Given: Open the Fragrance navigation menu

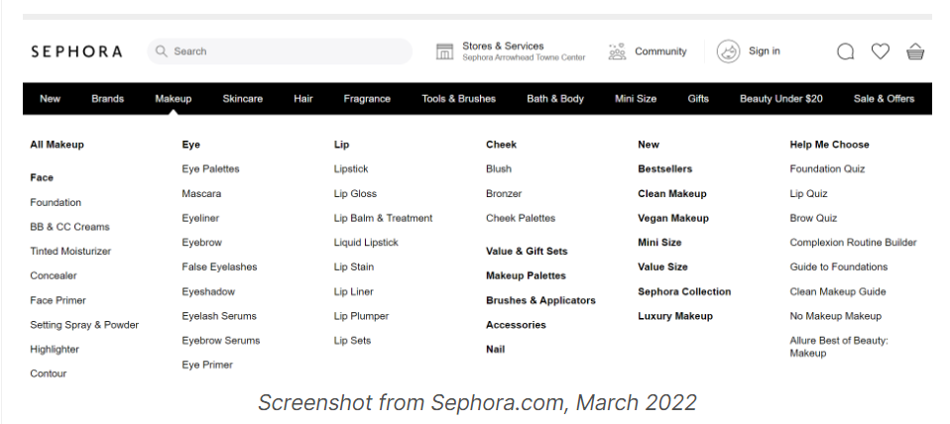Looking at the screenshot, I should point(367,99).
